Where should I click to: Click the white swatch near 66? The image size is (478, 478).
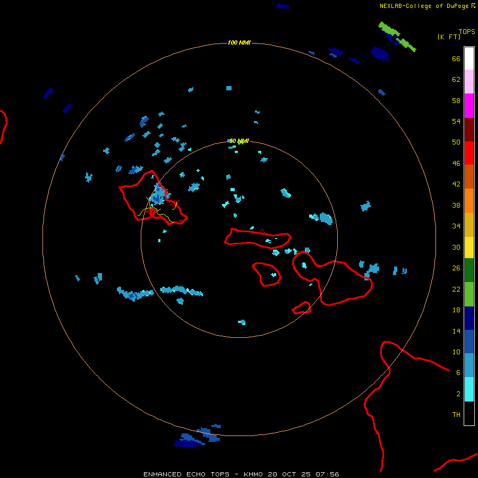(469, 58)
